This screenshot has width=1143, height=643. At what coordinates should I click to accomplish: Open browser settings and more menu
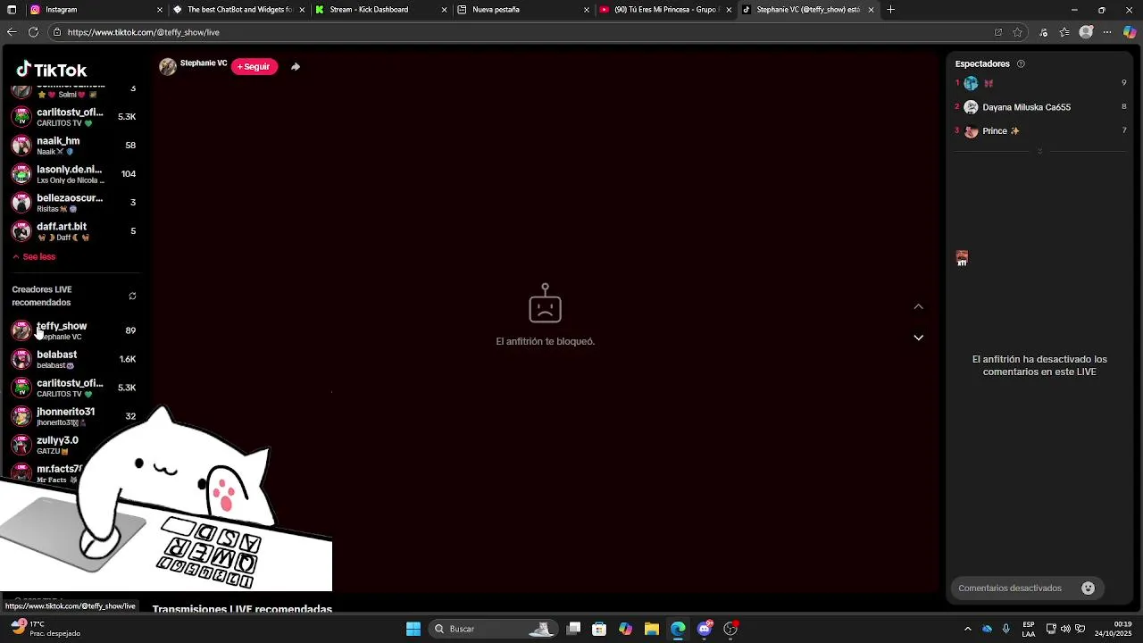click(1107, 32)
